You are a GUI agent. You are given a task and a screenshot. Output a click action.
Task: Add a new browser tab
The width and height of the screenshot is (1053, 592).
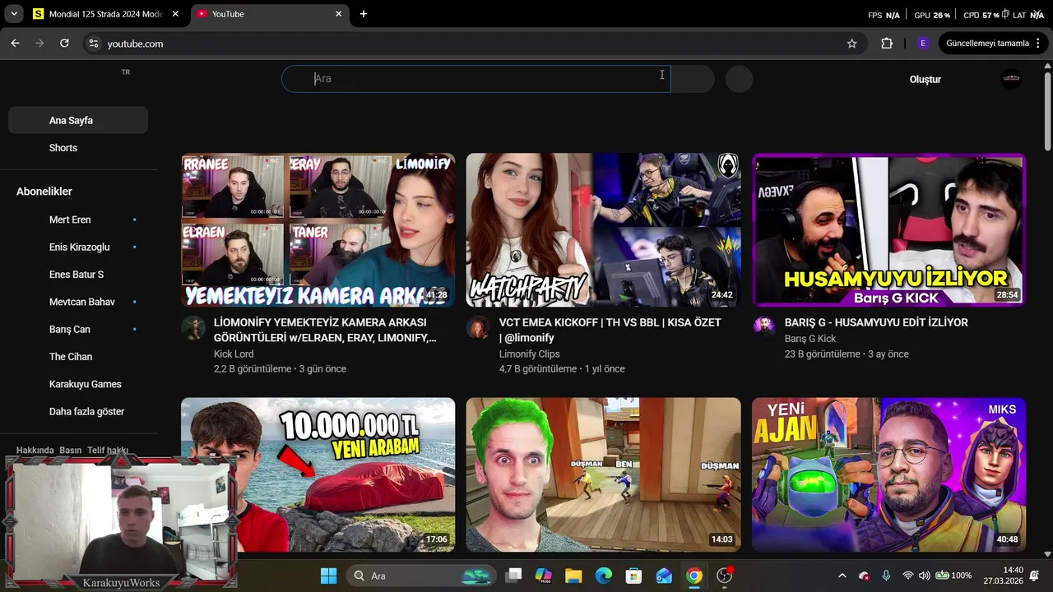point(364,14)
